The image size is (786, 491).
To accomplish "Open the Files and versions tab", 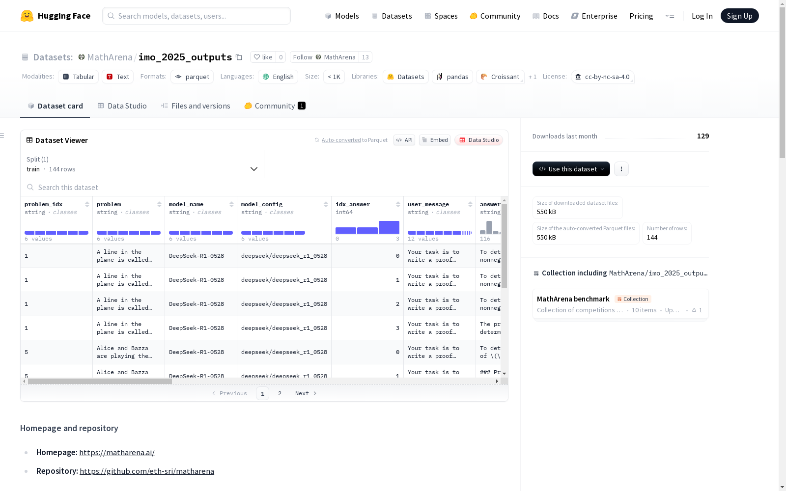I will click(196, 106).
